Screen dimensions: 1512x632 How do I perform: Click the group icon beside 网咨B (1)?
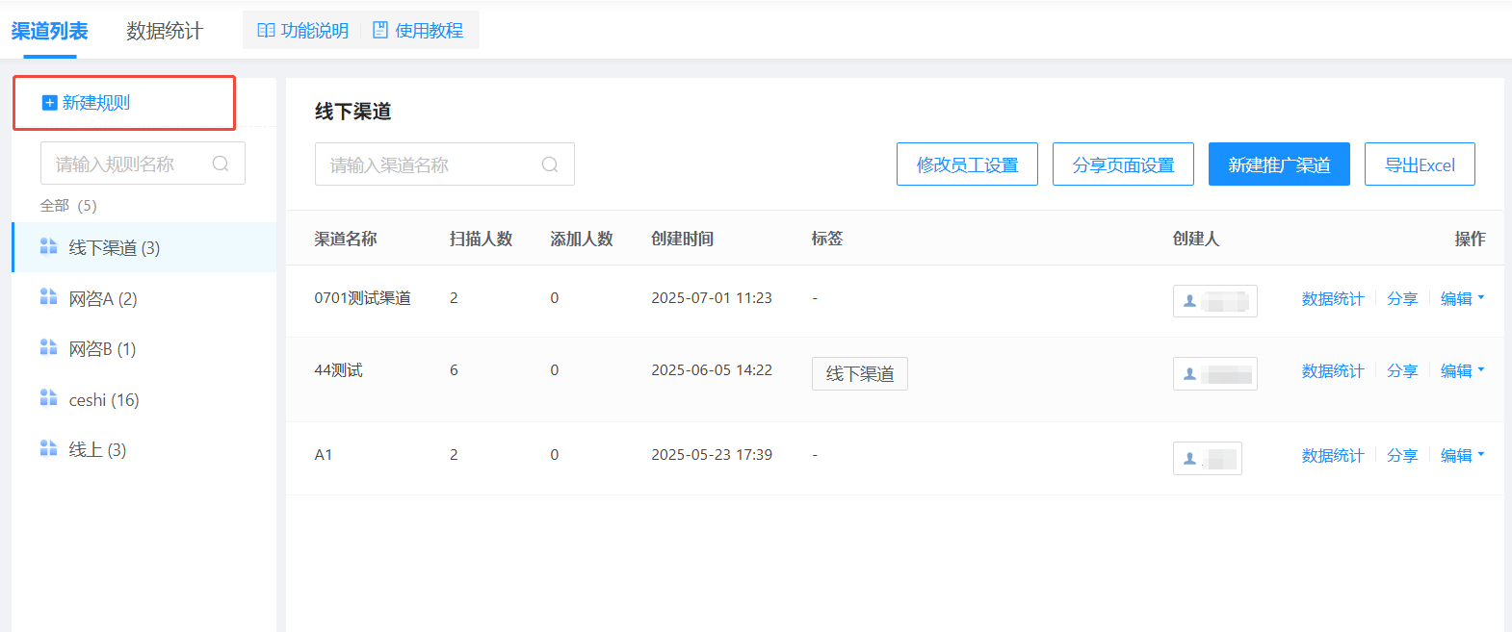[x=48, y=346]
